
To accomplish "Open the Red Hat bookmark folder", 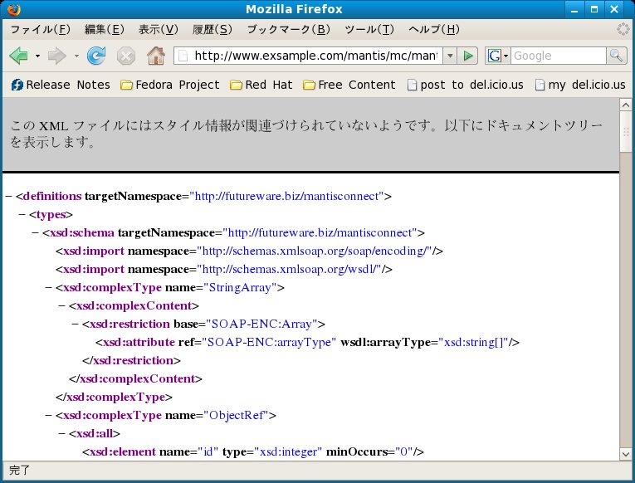I will 261,85.
